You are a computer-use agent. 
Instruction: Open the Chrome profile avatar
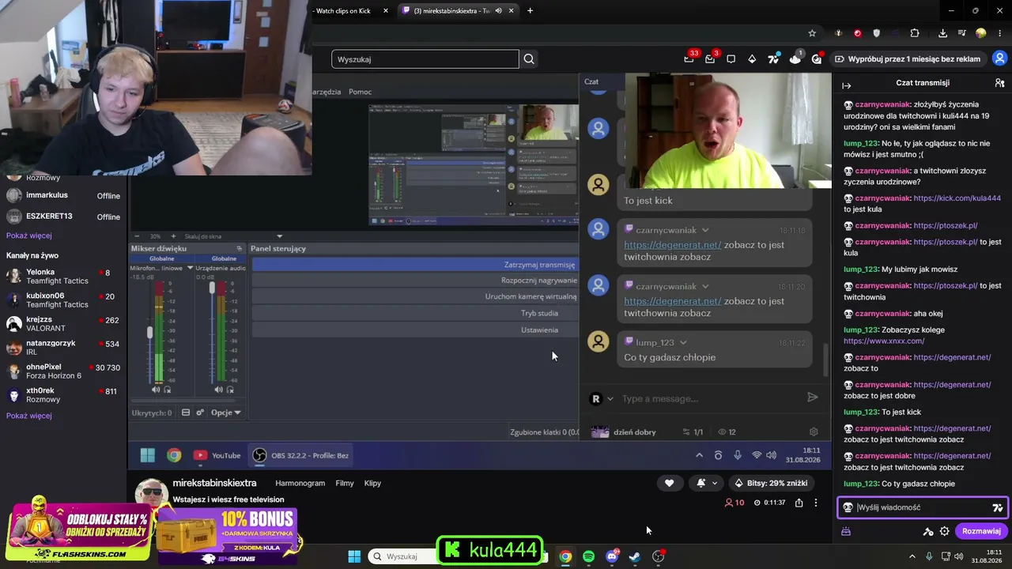[x=981, y=33]
